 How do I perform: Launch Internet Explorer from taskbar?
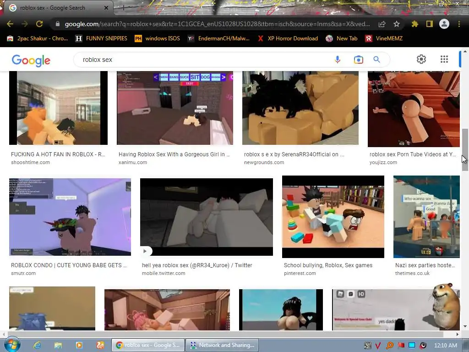click(37, 345)
